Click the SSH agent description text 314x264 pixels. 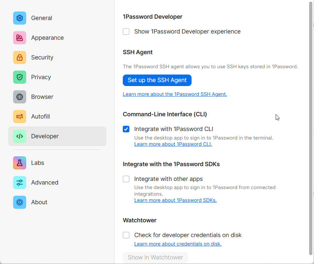point(210,67)
